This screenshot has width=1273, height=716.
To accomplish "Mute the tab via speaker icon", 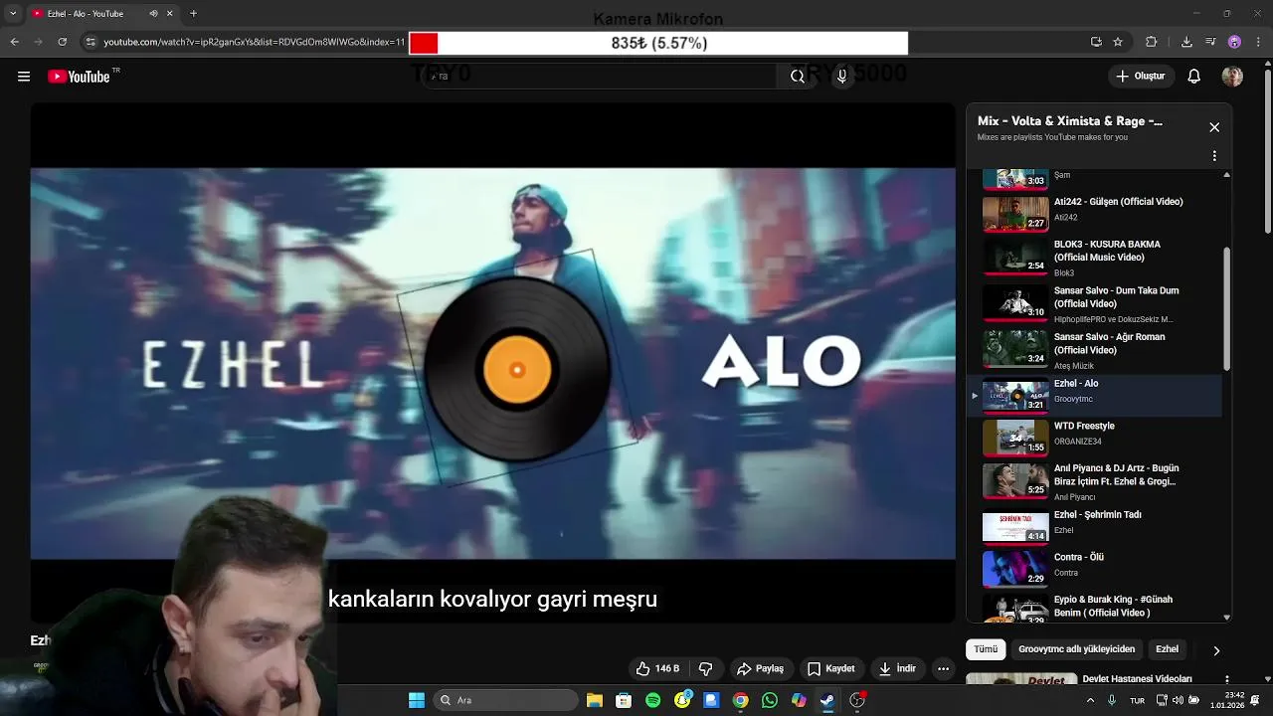I will [x=153, y=14].
